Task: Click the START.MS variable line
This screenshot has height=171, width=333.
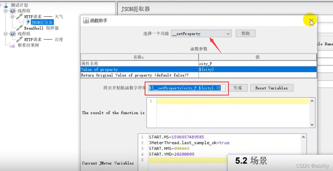Action: click(176, 137)
